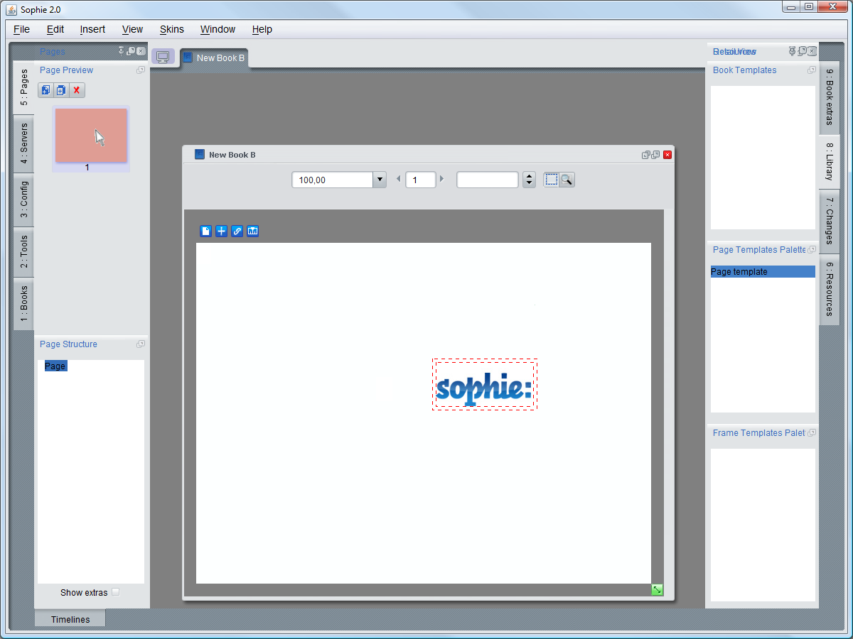This screenshot has width=853, height=639.
Task: Click the insert new page icon in Page Preview
Action: pos(45,90)
